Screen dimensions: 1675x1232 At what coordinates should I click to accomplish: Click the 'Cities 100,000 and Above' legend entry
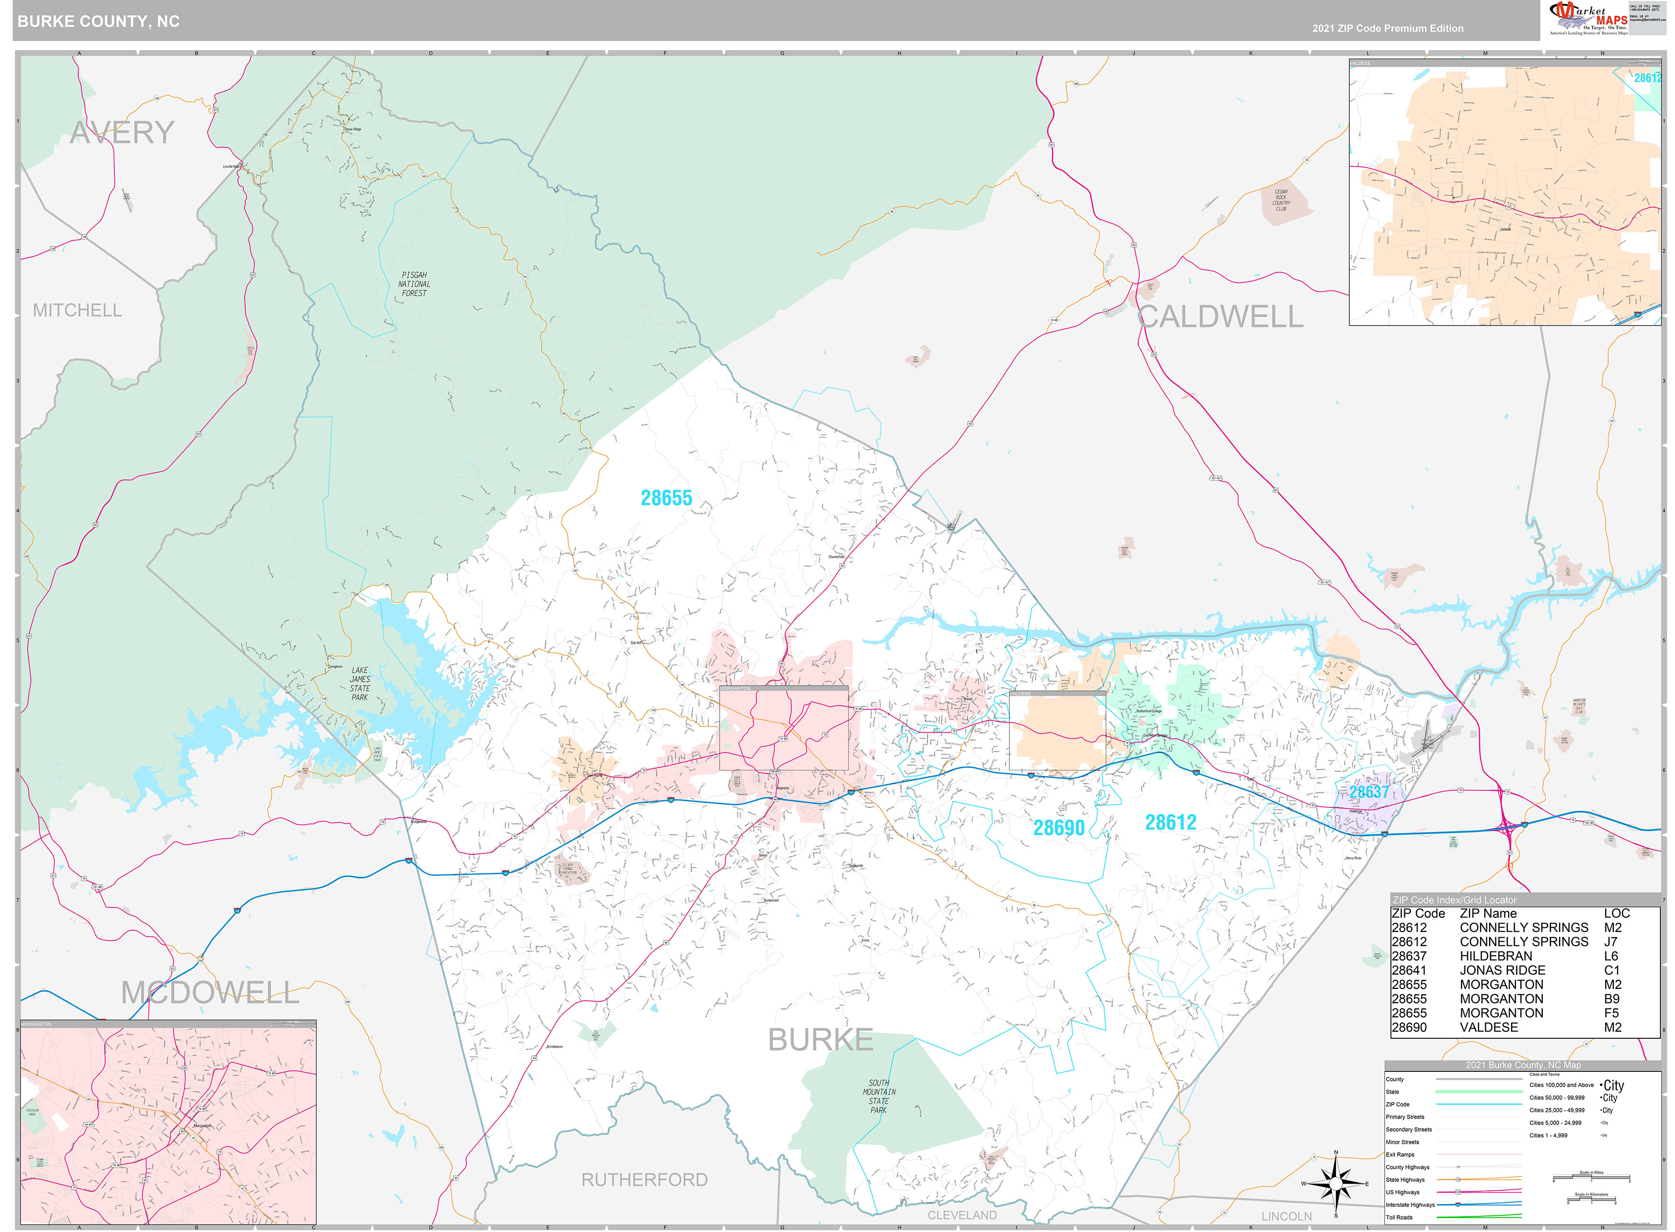[1562, 1085]
